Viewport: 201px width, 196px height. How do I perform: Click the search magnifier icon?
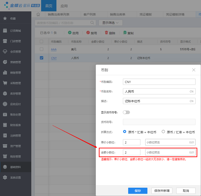coord(92,22)
